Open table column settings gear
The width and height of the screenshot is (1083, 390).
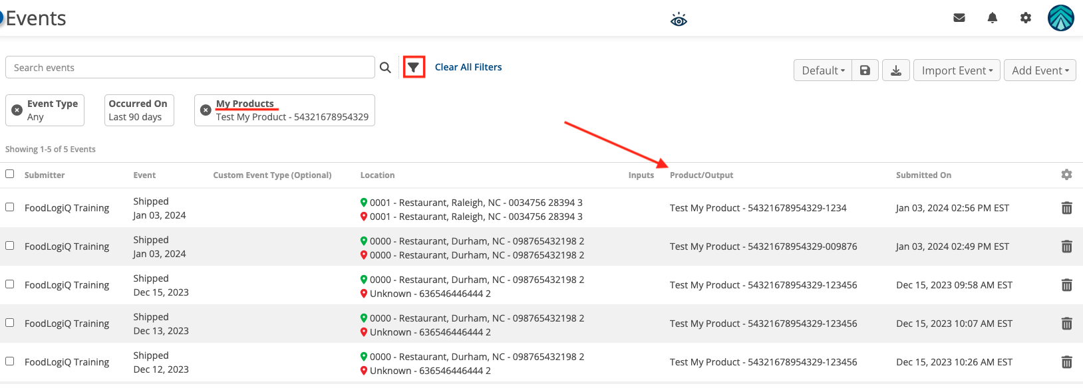click(1066, 175)
